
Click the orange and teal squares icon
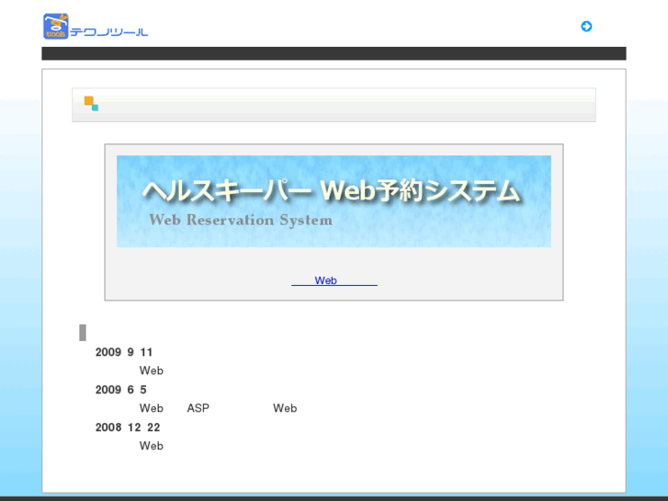(91, 104)
